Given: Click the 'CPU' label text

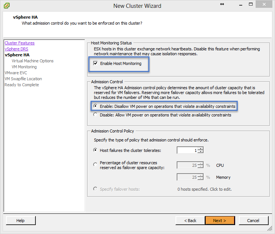Looking at the screenshot, I should pyautogui.click(x=220, y=165).
